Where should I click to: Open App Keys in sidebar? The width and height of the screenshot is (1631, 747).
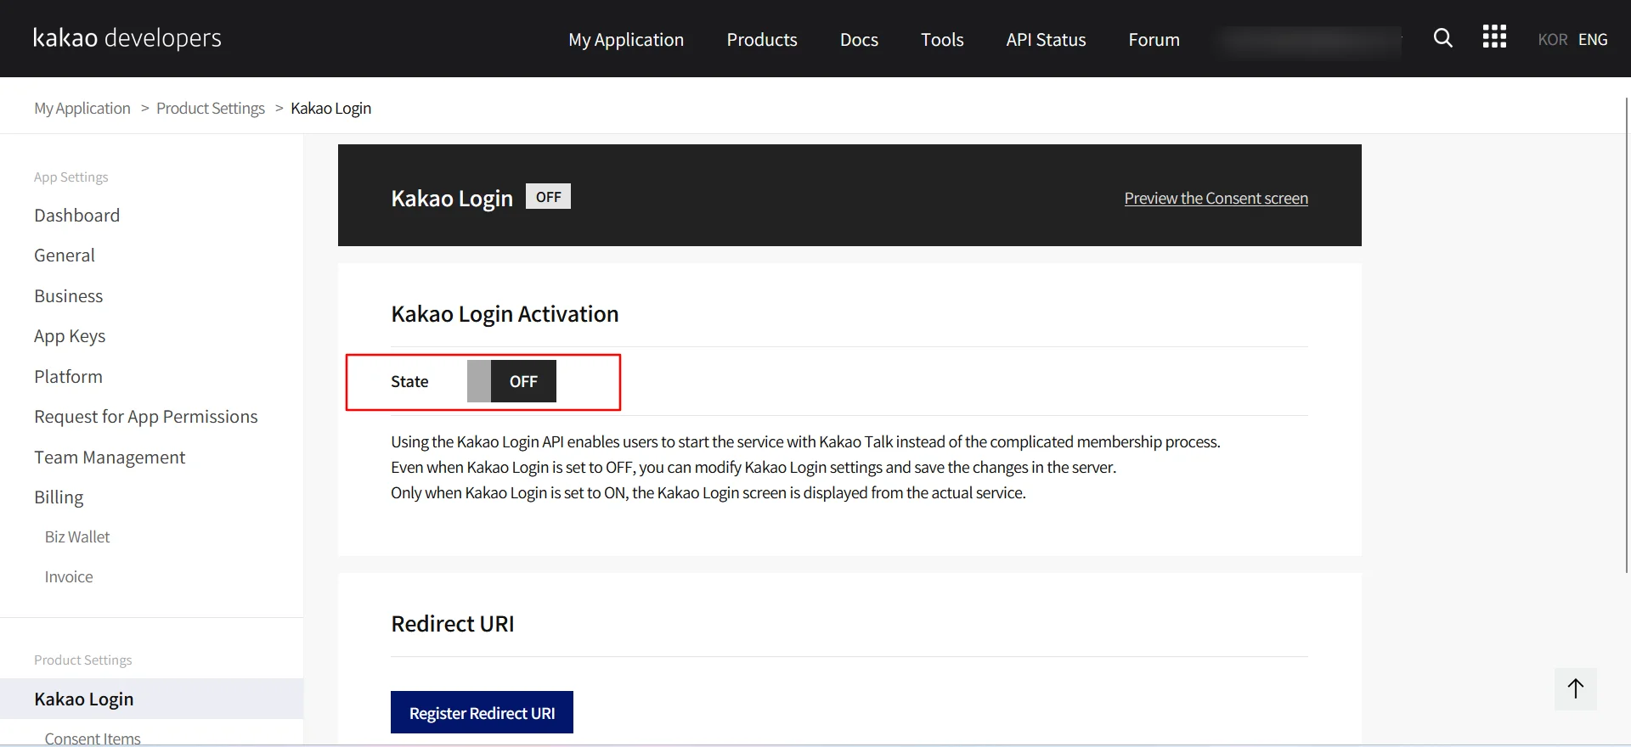70,336
